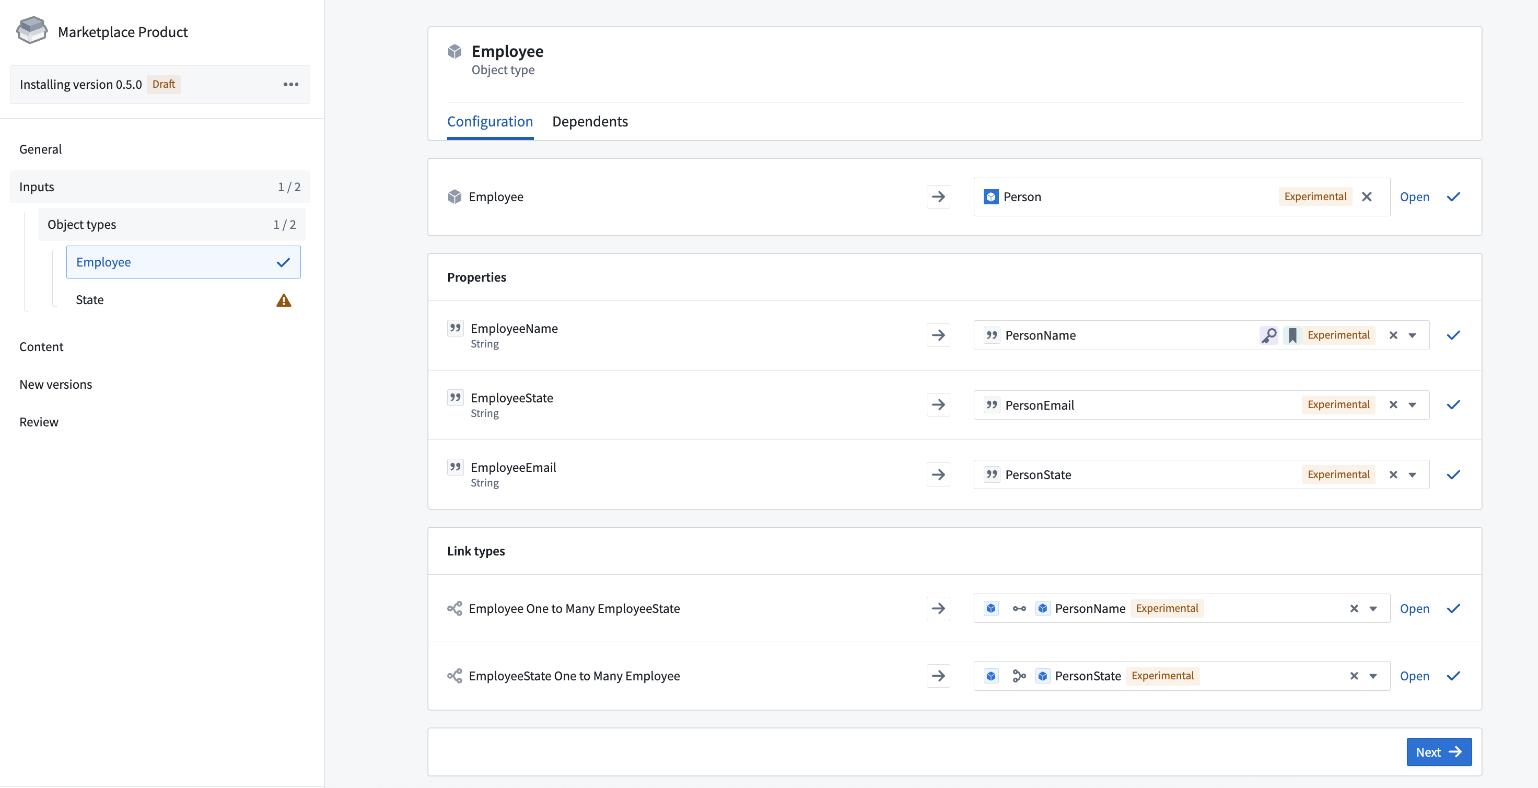Image resolution: width=1538 pixels, height=788 pixels.
Task: Click the Marketplace Product box icon
Action: tap(32, 31)
